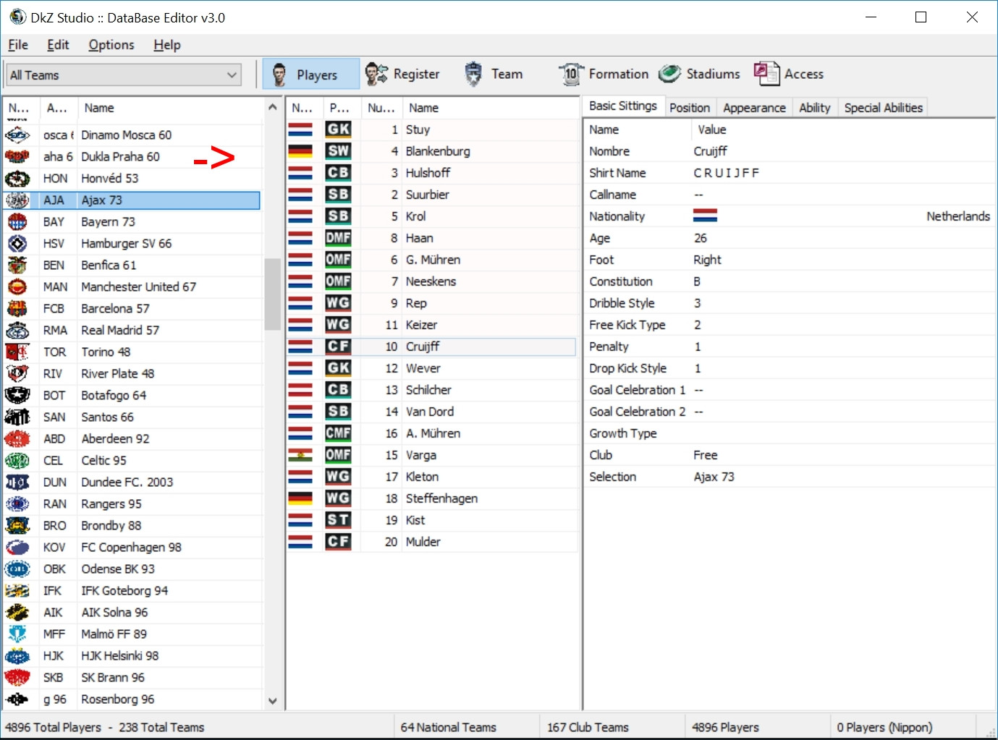This screenshot has height=740, width=998.
Task: Select player Krol in the list
Action: 432,216
